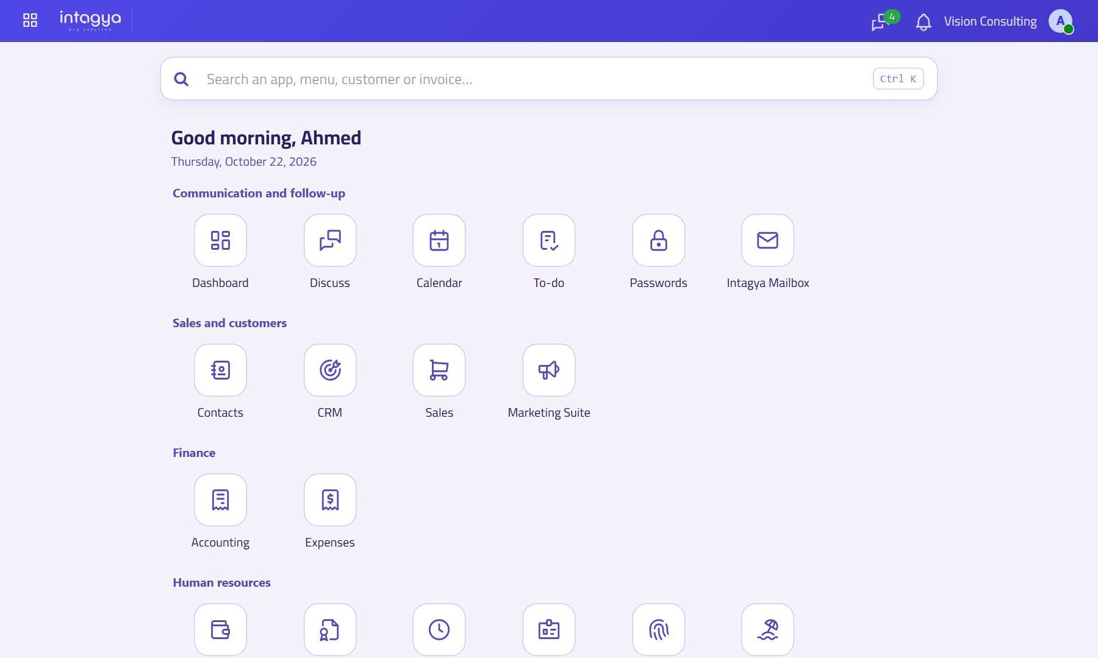Click the "Sales and customers" heading
Viewport: 1098px width, 658px height.
click(229, 323)
